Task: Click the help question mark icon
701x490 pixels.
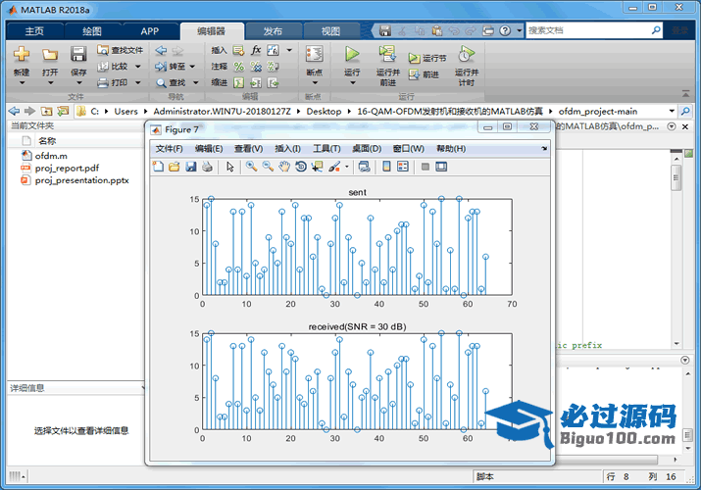Action: pos(505,30)
